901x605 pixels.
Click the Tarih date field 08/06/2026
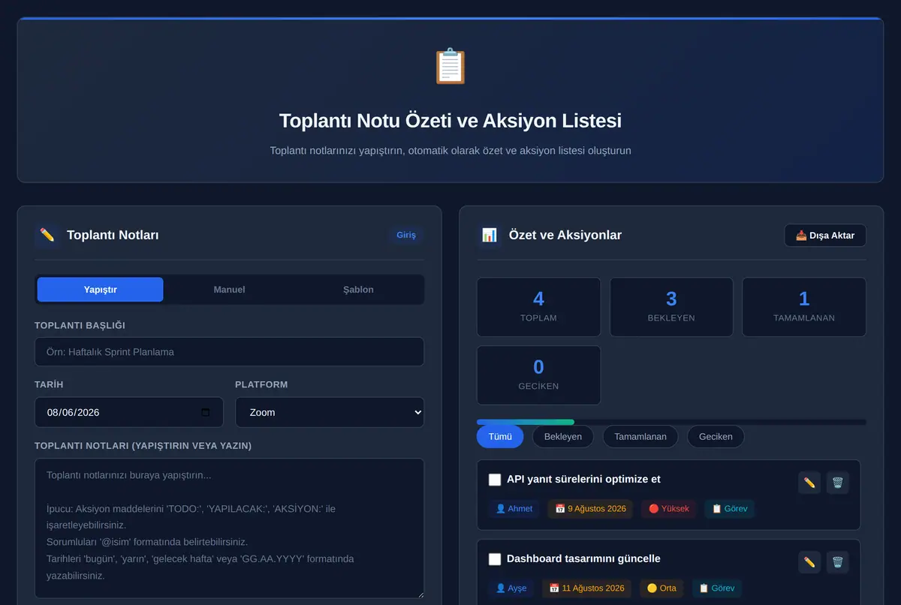click(129, 412)
